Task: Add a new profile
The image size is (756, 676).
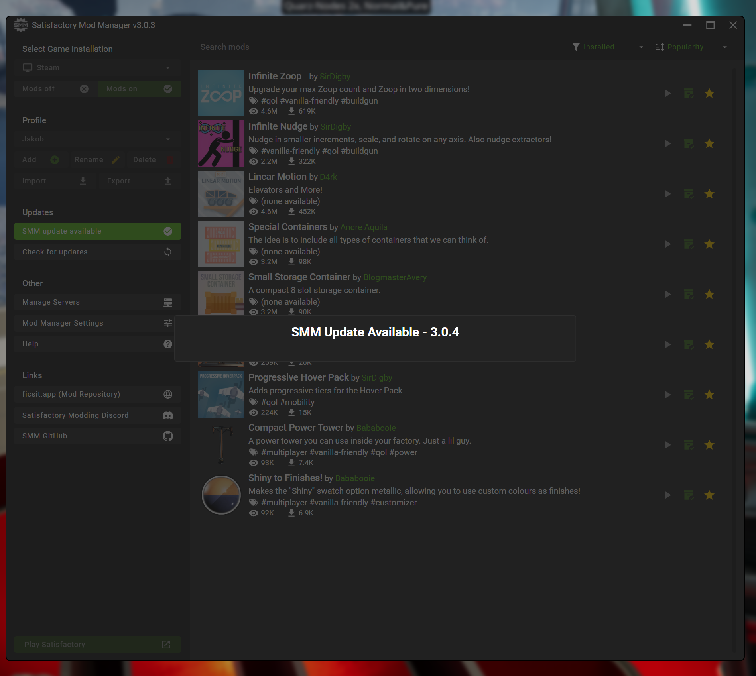Action: 41,160
